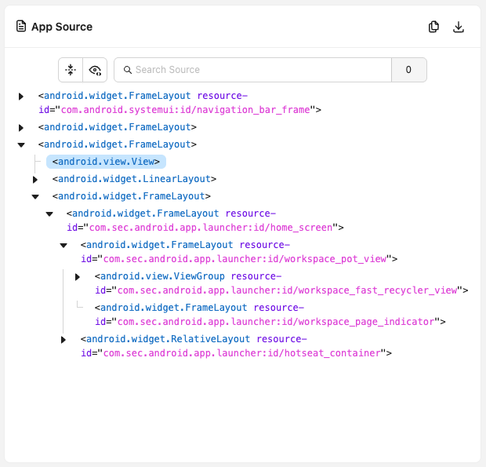Image resolution: width=486 pixels, height=467 pixels.
Task: Collapse the third top-level FrameLayout node
Action: pos(21,145)
